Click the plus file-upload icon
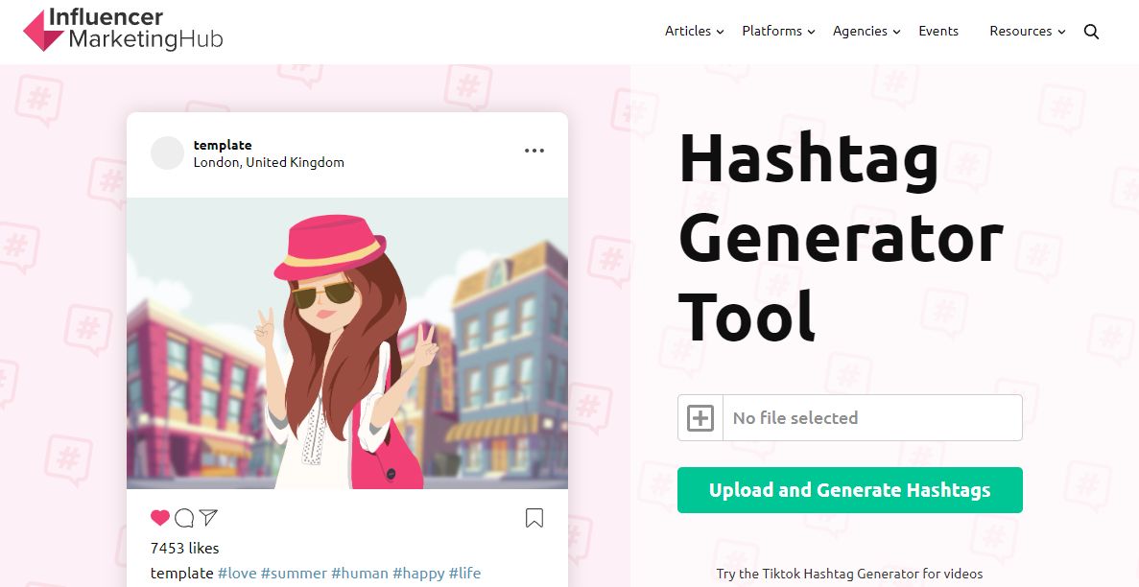This screenshot has height=587, width=1139. click(x=700, y=418)
